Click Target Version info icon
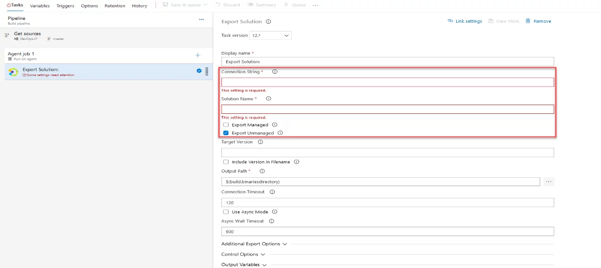Image resolution: width=601 pixels, height=268 pixels. point(260,142)
